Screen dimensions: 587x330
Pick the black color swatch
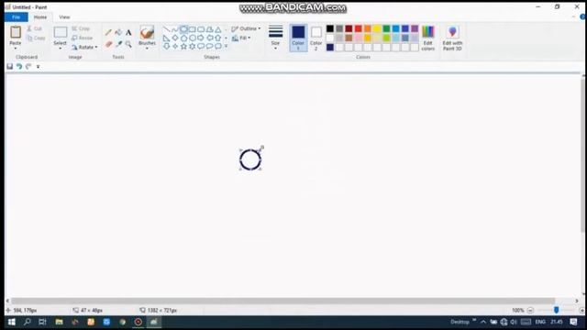(x=330, y=28)
